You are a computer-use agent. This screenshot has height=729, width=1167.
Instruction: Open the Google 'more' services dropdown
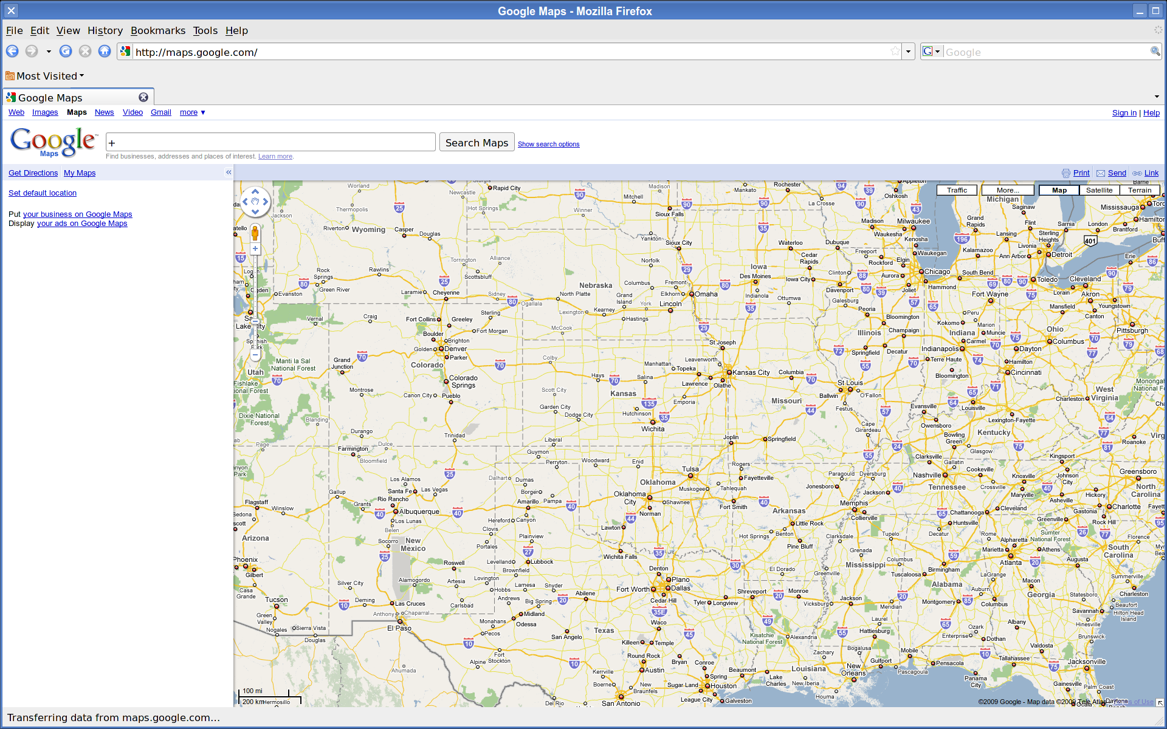pos(193,112)
